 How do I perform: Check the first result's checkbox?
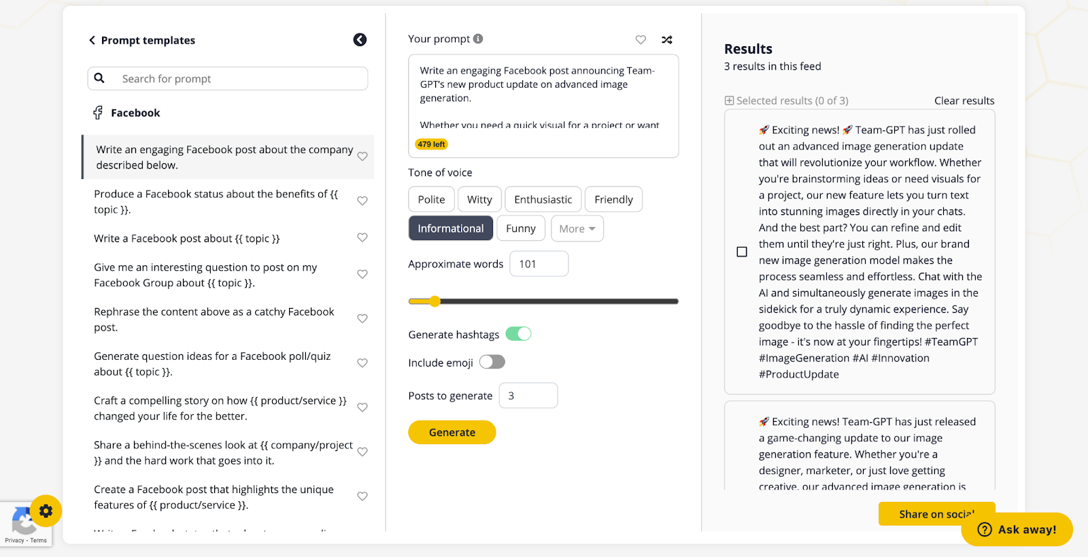pos(742,252)
